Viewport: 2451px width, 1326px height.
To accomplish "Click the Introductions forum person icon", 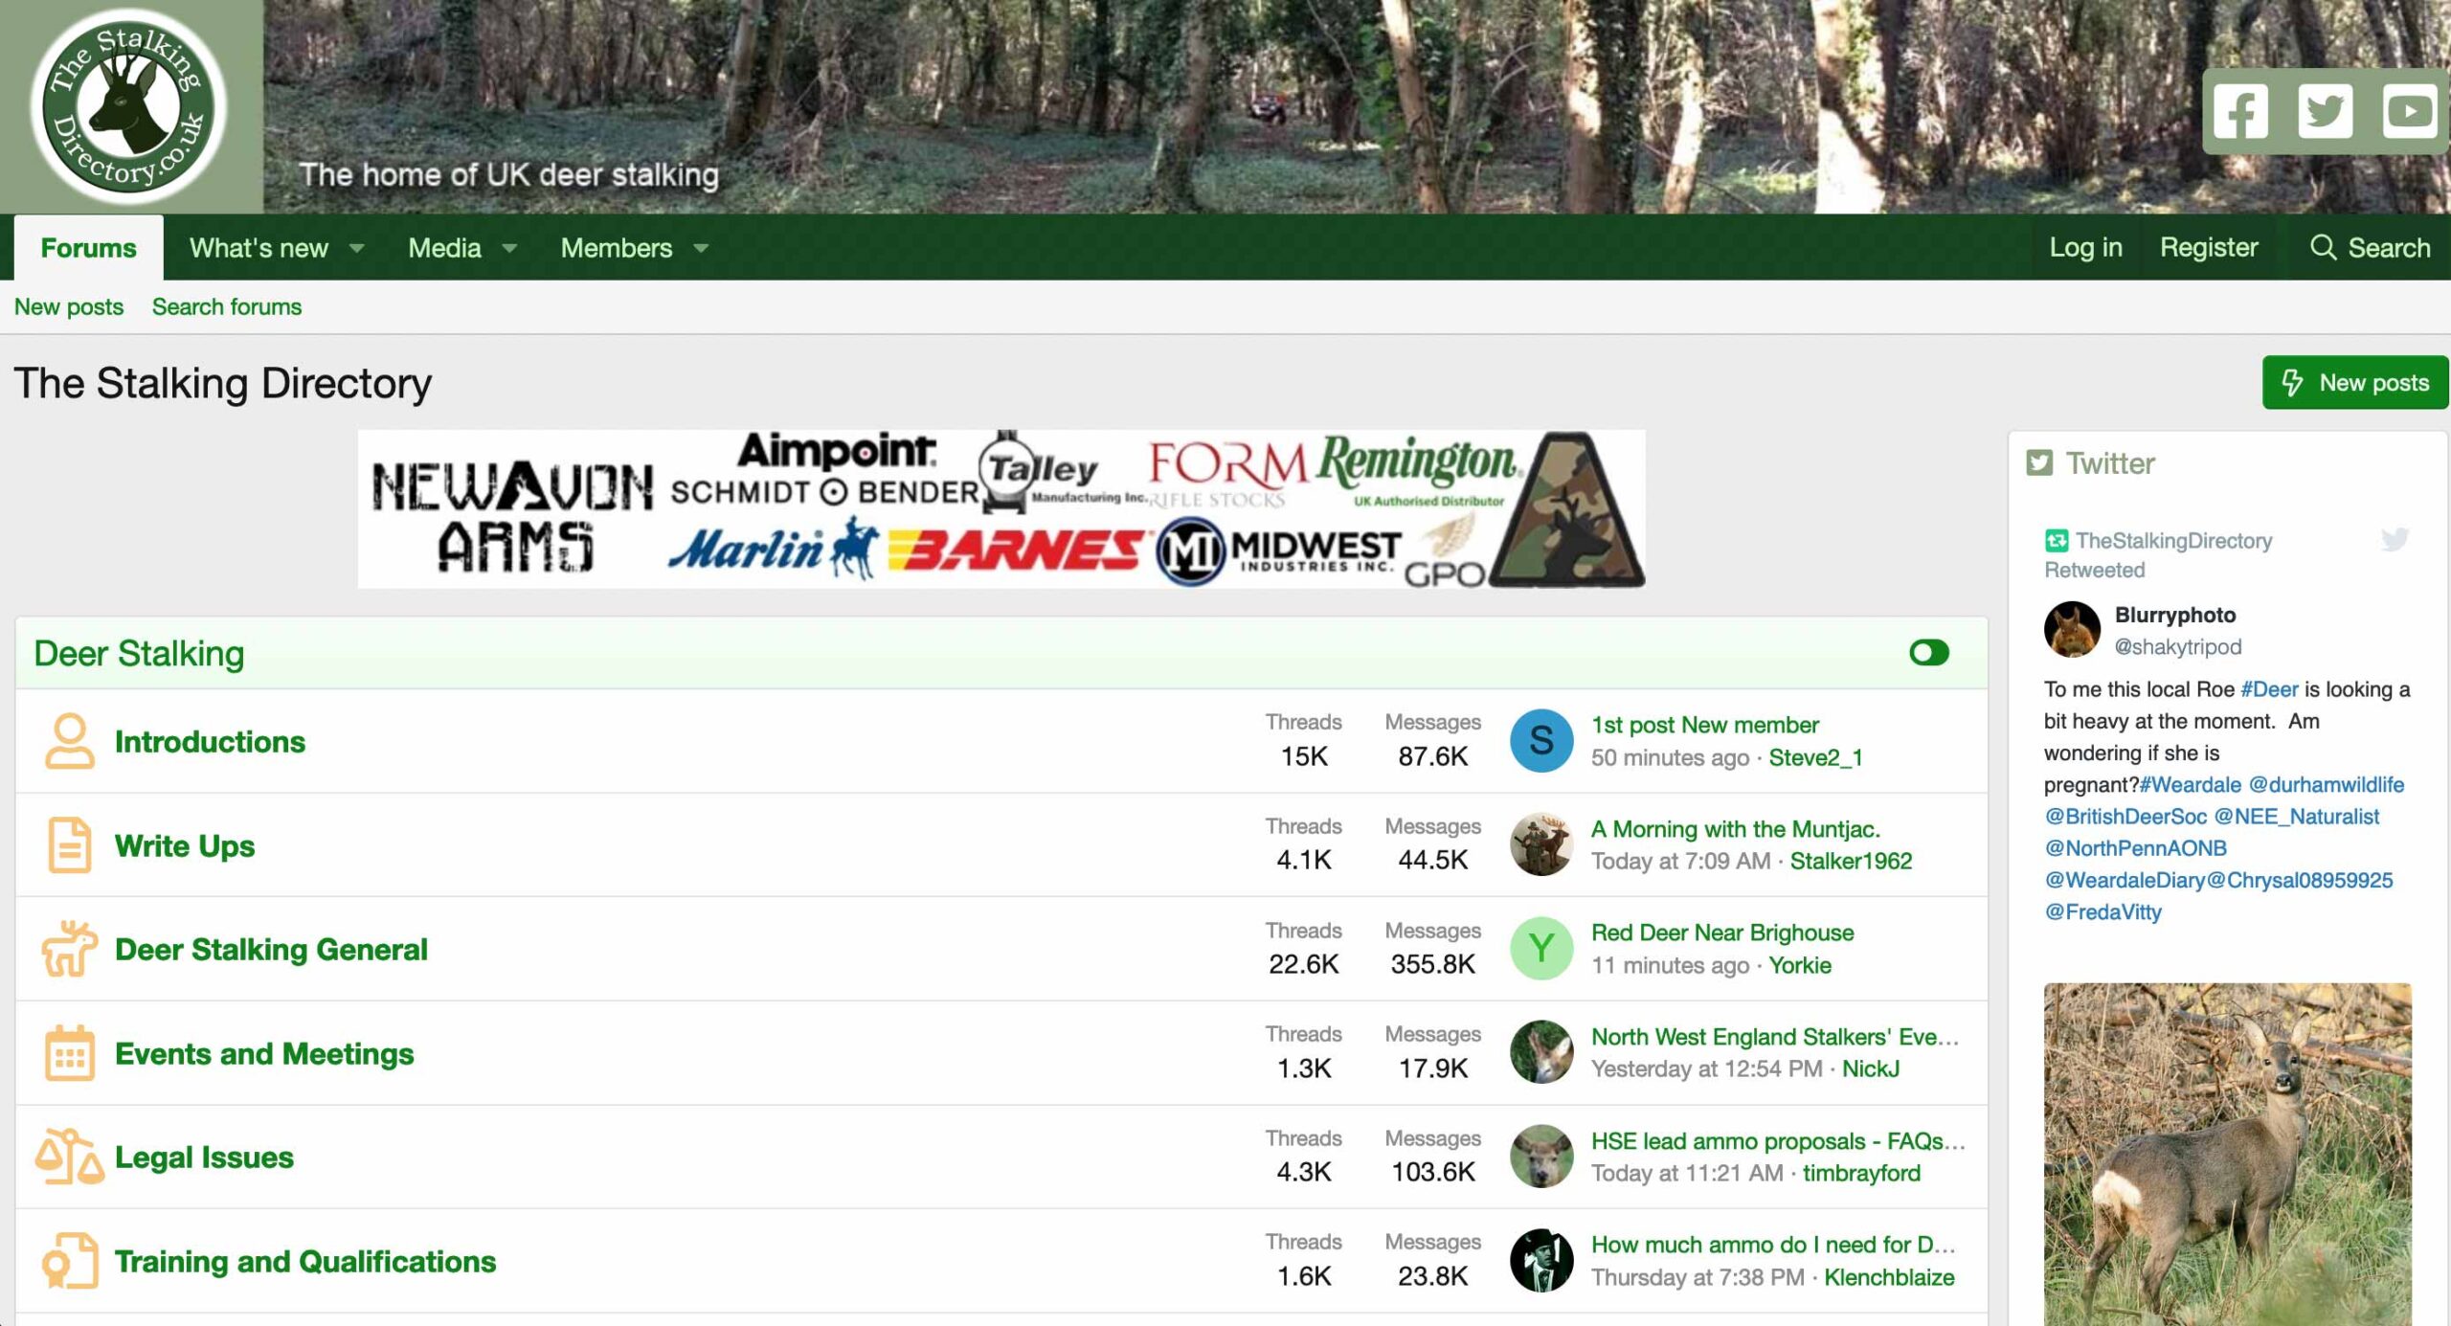I will [70, 741].
